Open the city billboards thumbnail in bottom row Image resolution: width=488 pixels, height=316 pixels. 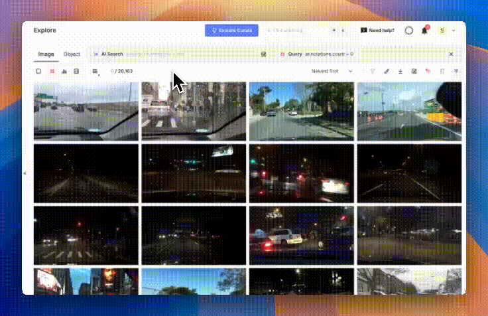[86, 281]
